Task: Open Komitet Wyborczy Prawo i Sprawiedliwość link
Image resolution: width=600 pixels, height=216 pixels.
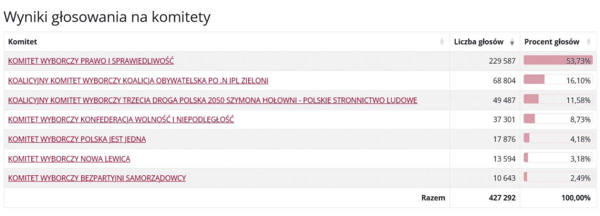Action: coord(91,61)
